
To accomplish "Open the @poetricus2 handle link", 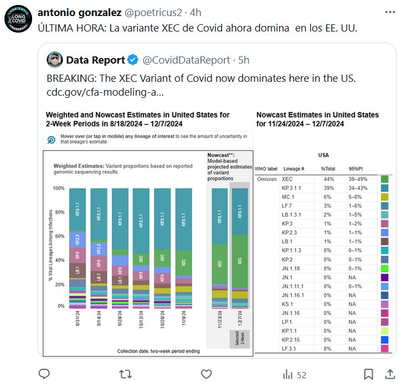I will (145, 12).
